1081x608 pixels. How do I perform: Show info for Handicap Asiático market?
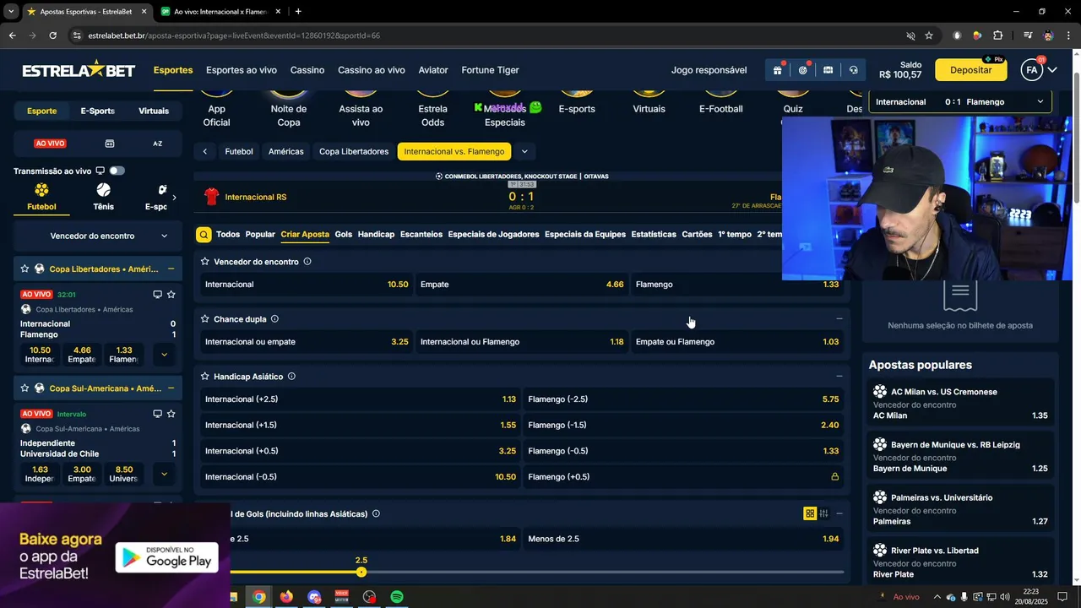[x=291, y=377]
